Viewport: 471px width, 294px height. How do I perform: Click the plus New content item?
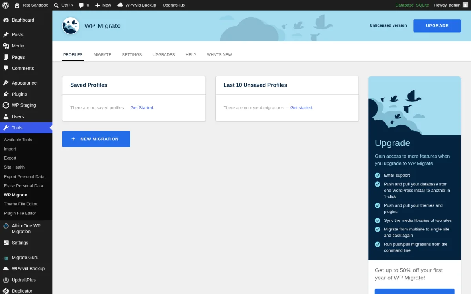click(x=103, y=5)
